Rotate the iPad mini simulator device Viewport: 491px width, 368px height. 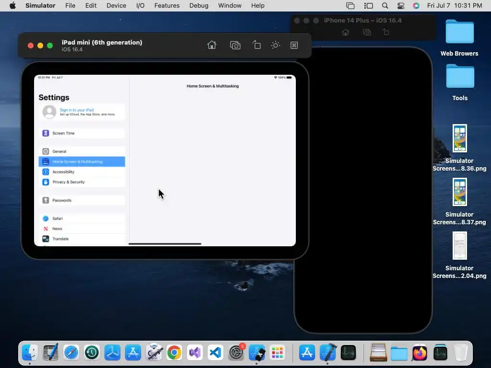click(x=257, y=45)
